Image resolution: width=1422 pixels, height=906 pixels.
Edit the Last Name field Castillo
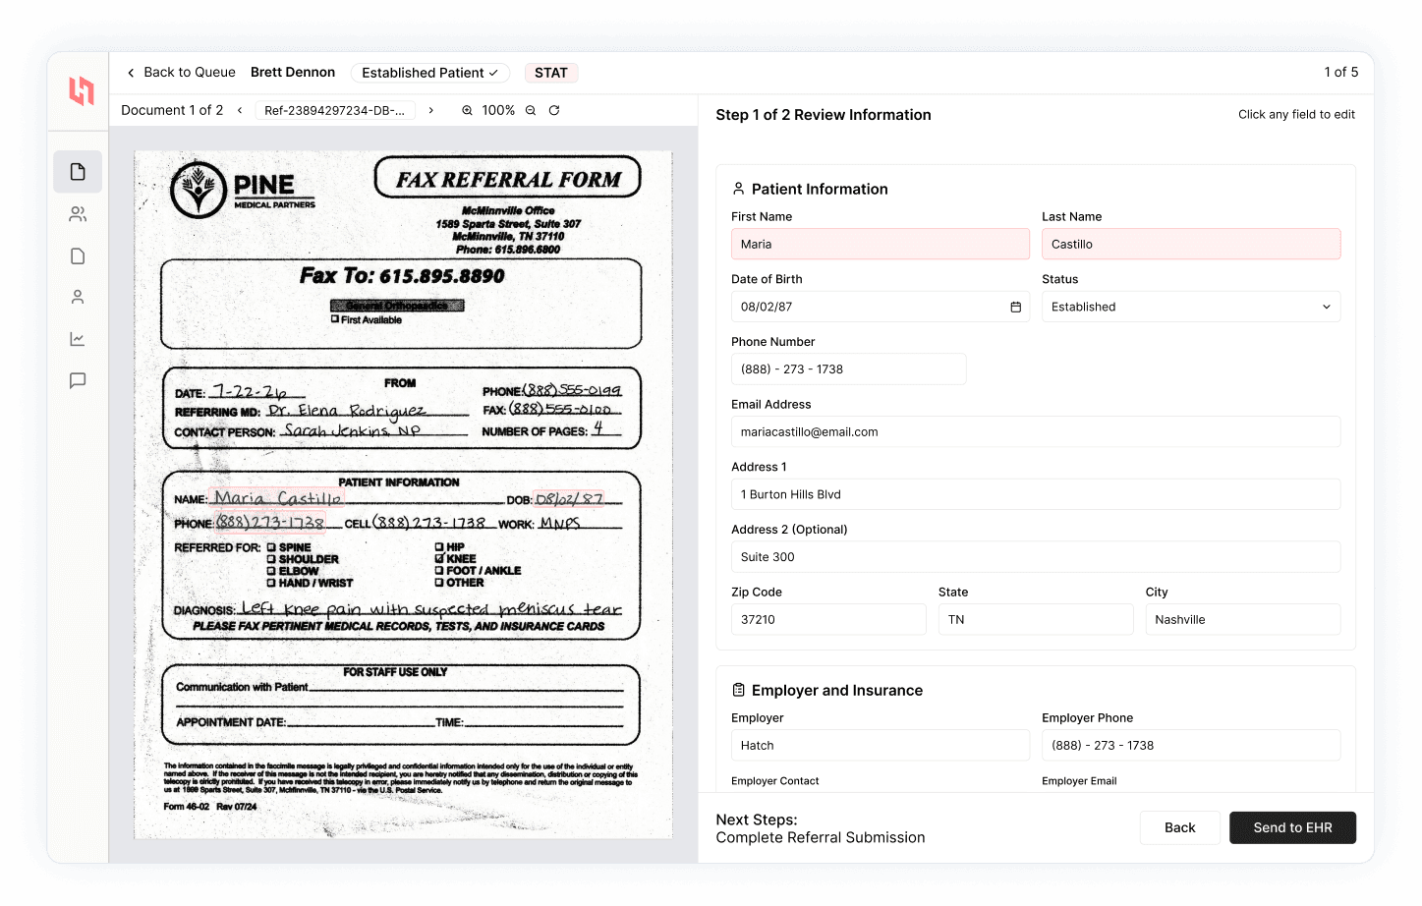pyautogui.click(x=1191, y=244)
